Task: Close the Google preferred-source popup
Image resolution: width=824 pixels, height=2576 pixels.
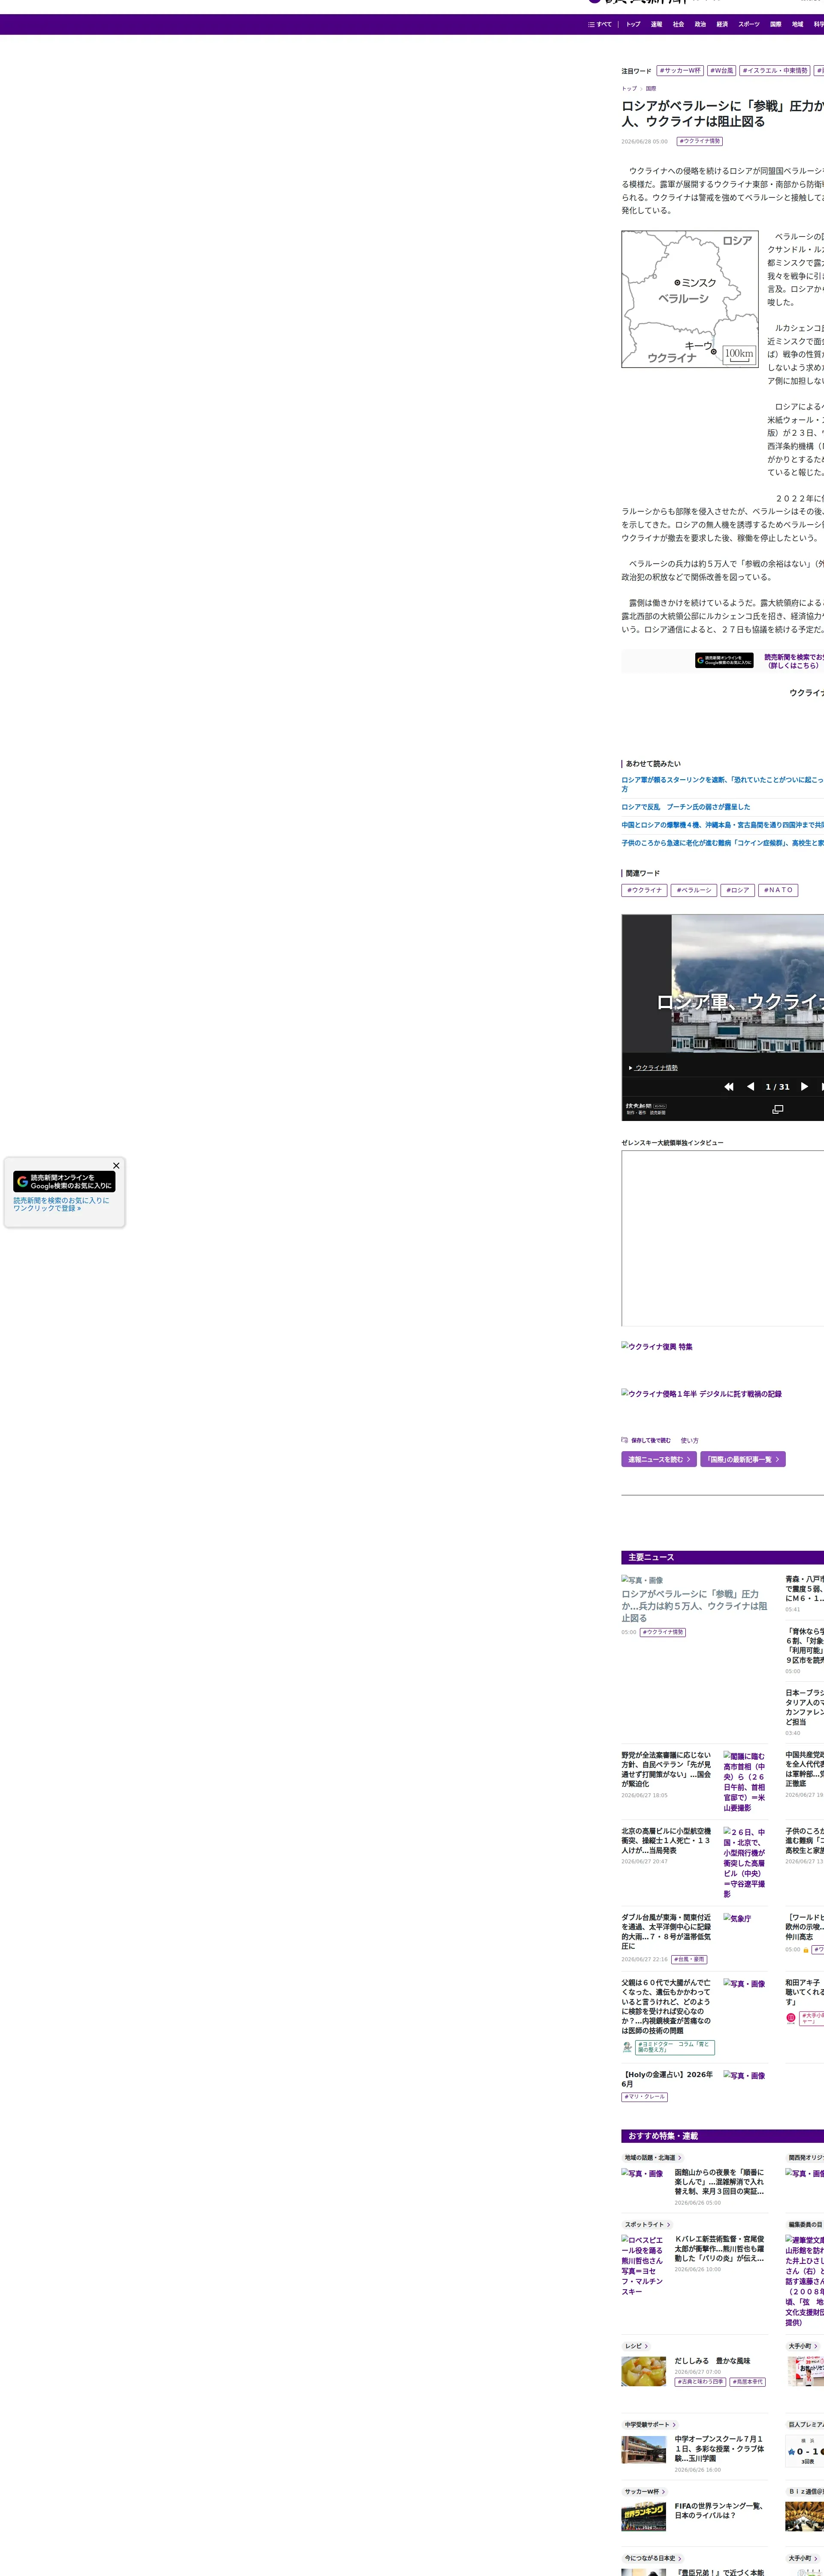Action: point(116,1165)
